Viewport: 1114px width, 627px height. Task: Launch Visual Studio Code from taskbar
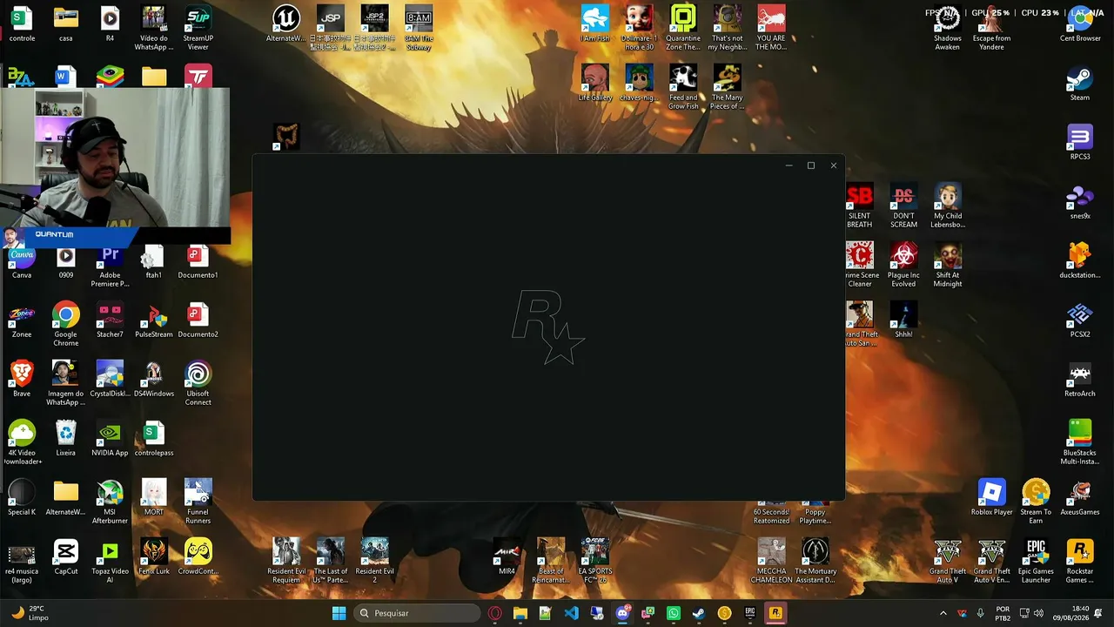tap(571, 613)
